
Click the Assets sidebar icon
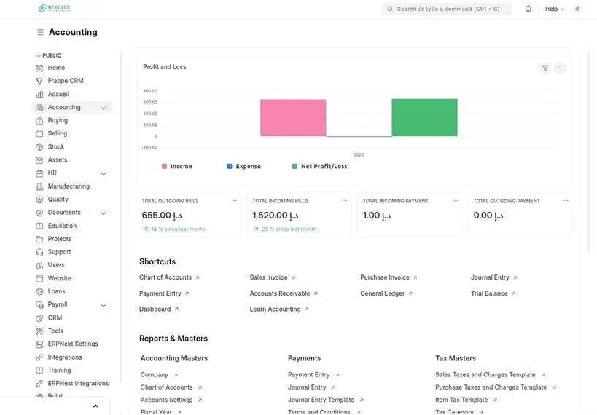[x=39, y=160]
